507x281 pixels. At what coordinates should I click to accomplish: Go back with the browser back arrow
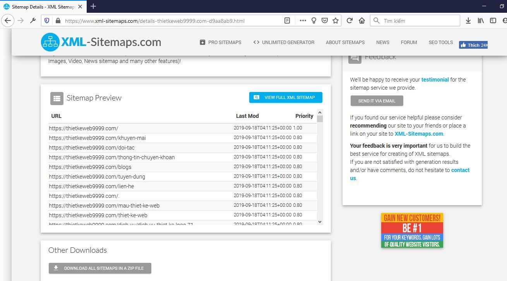pyautogui.click(x=8, y=20)
